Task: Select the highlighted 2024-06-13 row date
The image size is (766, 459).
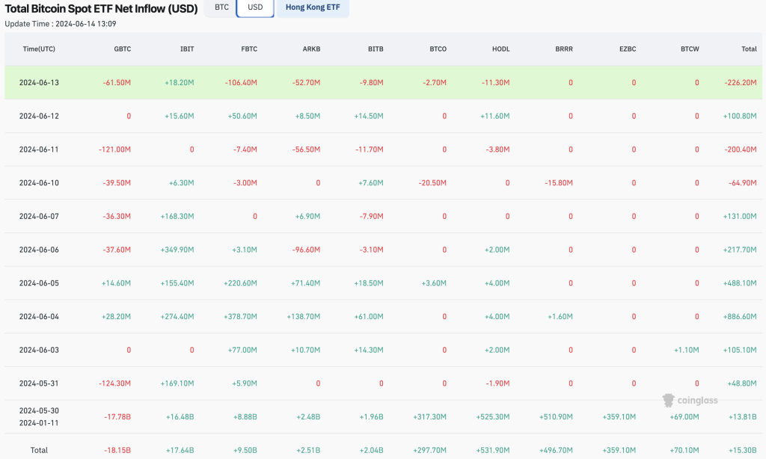Action: (39, 82)
